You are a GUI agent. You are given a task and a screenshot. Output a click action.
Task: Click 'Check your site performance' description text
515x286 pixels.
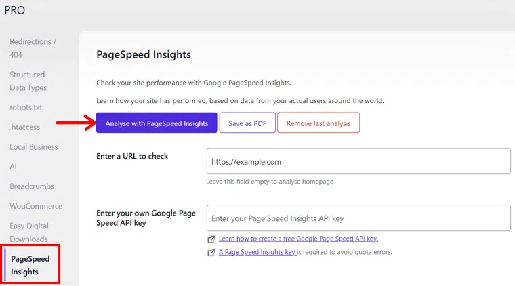pyautogui.click(x=194, y=83)
